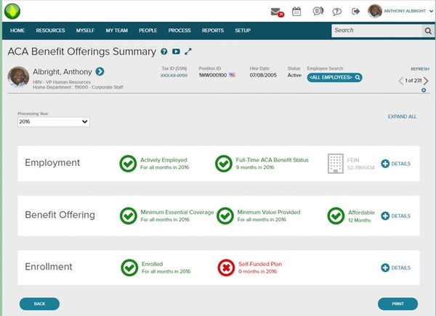436x316 pixels.
Task: Click the Print button
Action: pos(397,304)
